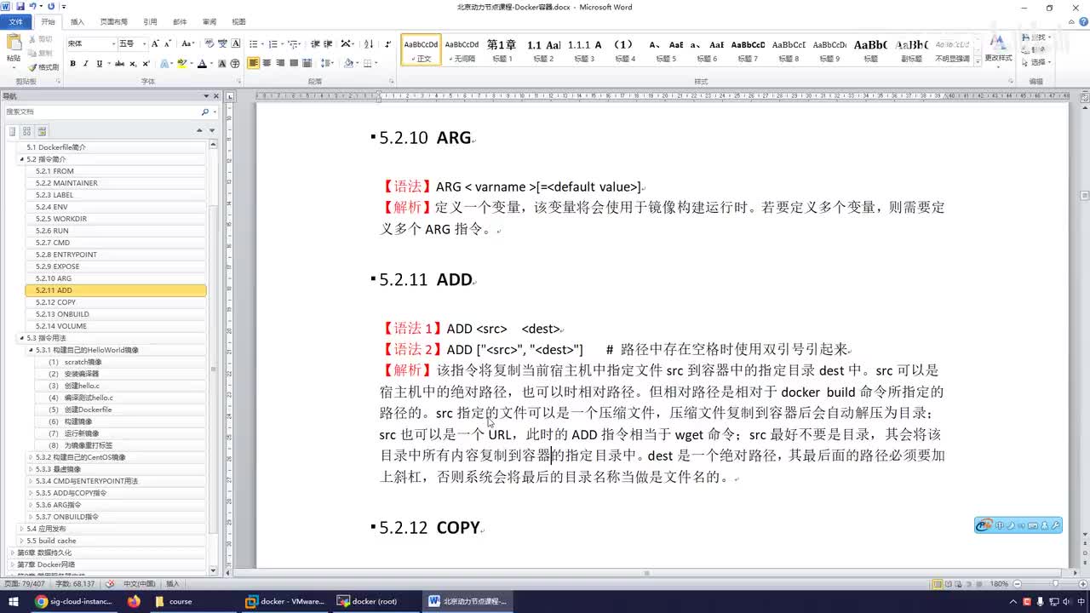Click the paragraph shading paint bucket

pyautogui.click(x=349, y=64)
